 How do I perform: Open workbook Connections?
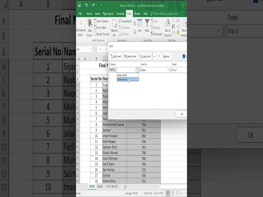(x=125, y=21)
